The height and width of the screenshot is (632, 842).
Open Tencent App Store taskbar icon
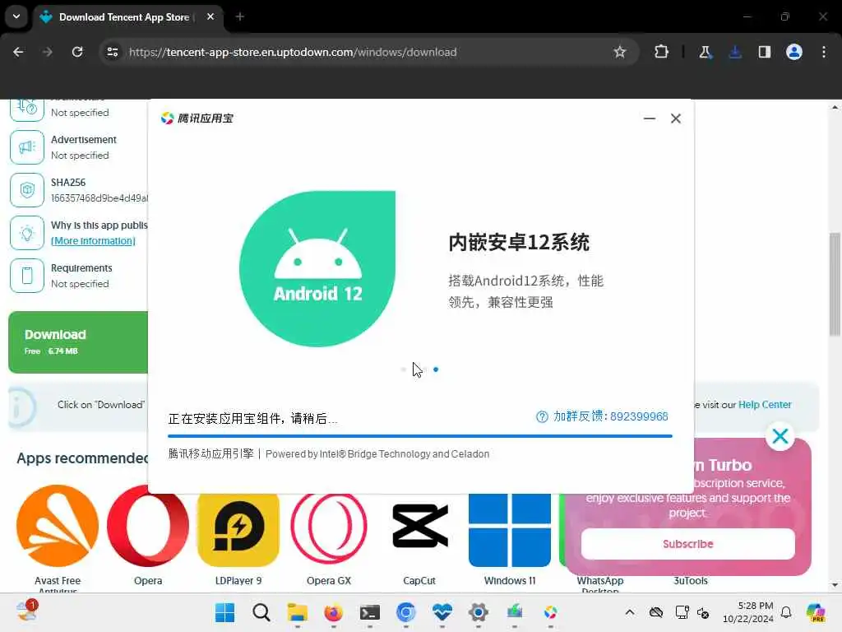550,612
